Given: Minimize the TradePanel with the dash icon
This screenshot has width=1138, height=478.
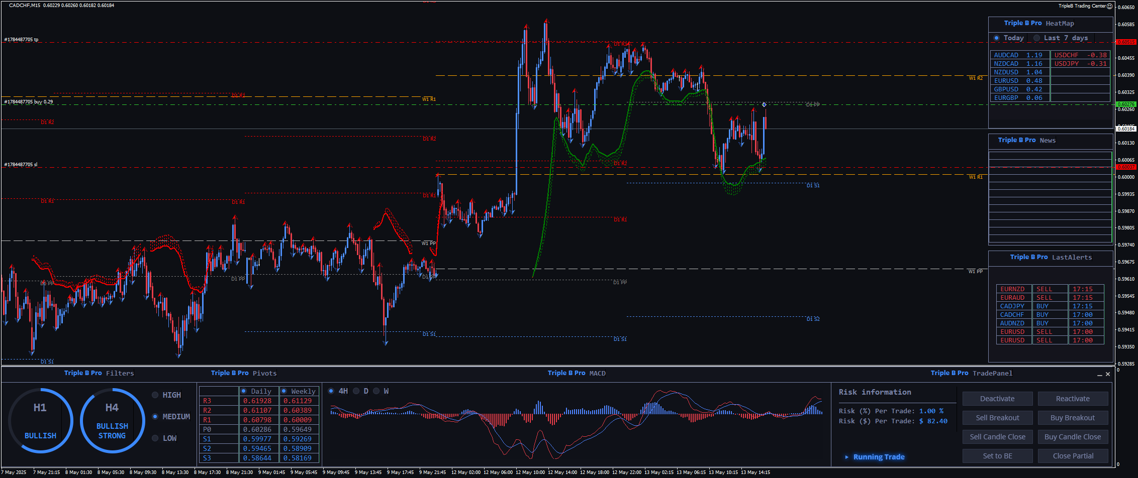Looking at the screenshot, I should pyautogui.click(x=1099, y=374).
